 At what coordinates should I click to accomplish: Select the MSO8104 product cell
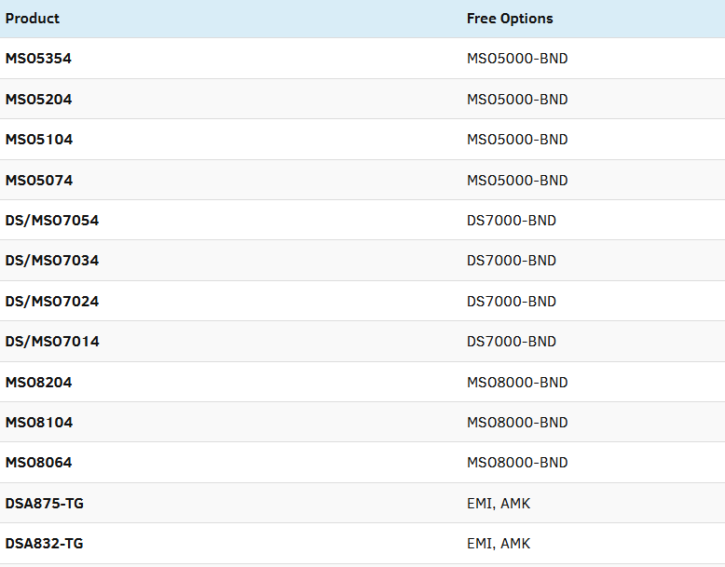coord(39,422)
